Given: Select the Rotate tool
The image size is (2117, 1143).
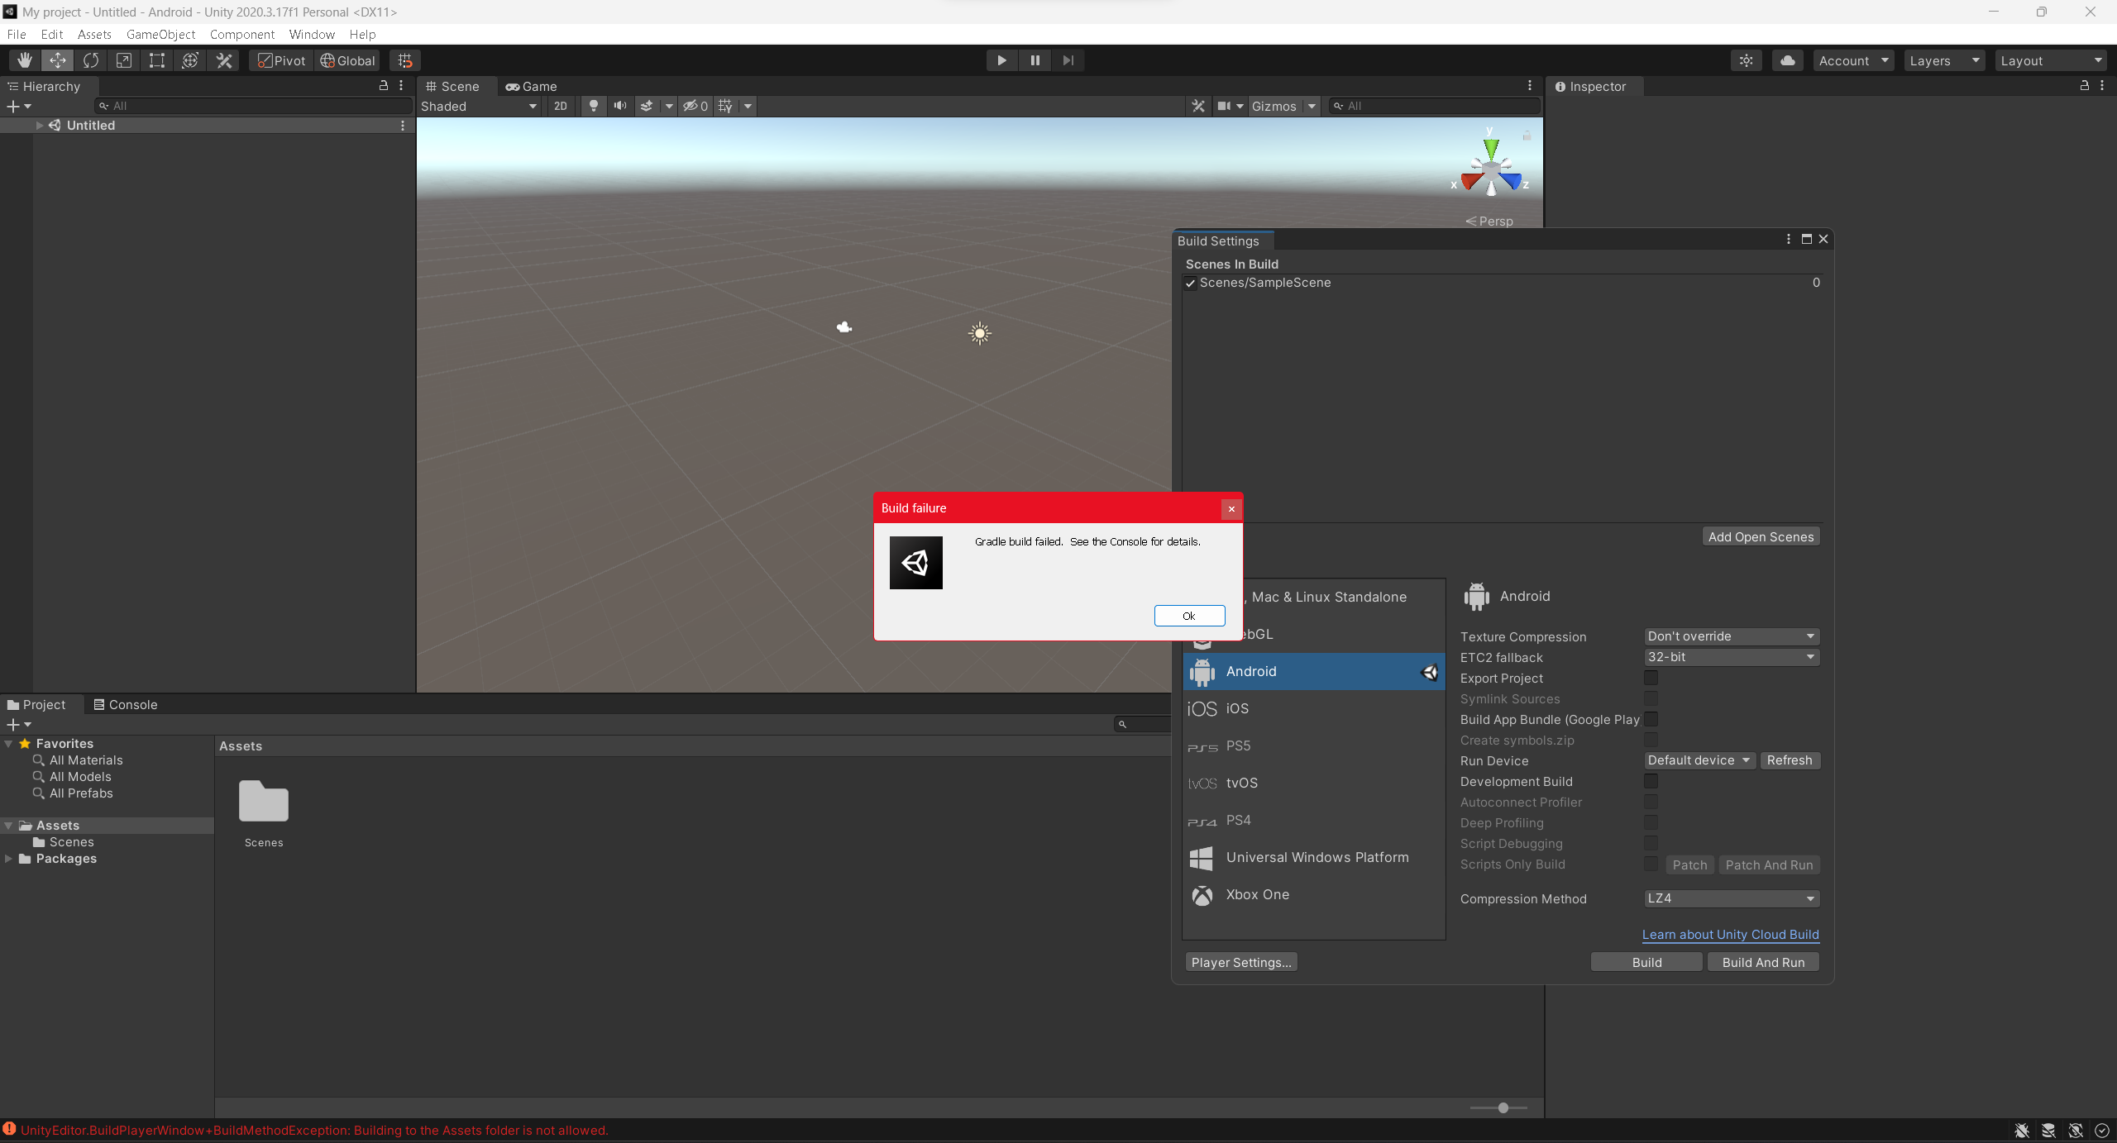Looking at the screenshot, I should pos(91,60).
